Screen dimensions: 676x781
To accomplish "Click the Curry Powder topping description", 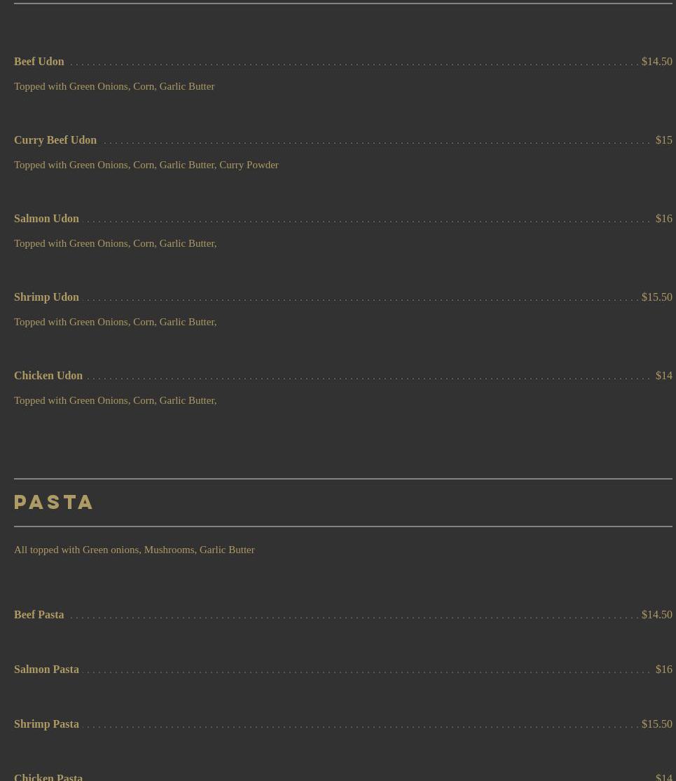I will (x=146, y=165).
